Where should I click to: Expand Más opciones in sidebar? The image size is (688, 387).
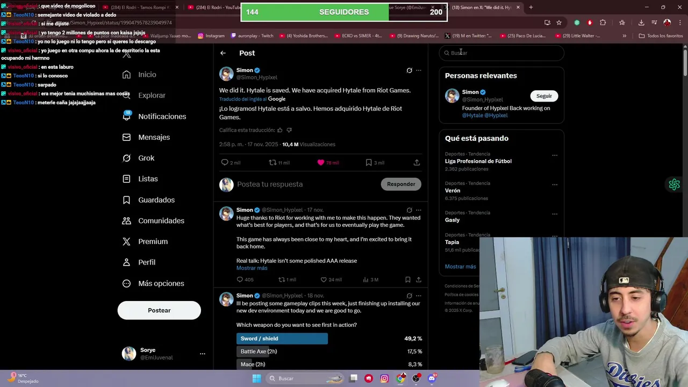click(153, 283)
